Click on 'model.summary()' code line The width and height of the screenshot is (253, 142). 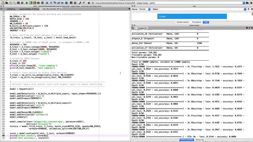point(19,117)
